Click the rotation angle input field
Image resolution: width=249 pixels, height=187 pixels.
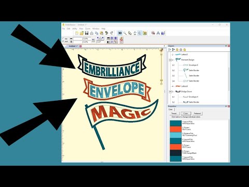[x=100, y=42]
